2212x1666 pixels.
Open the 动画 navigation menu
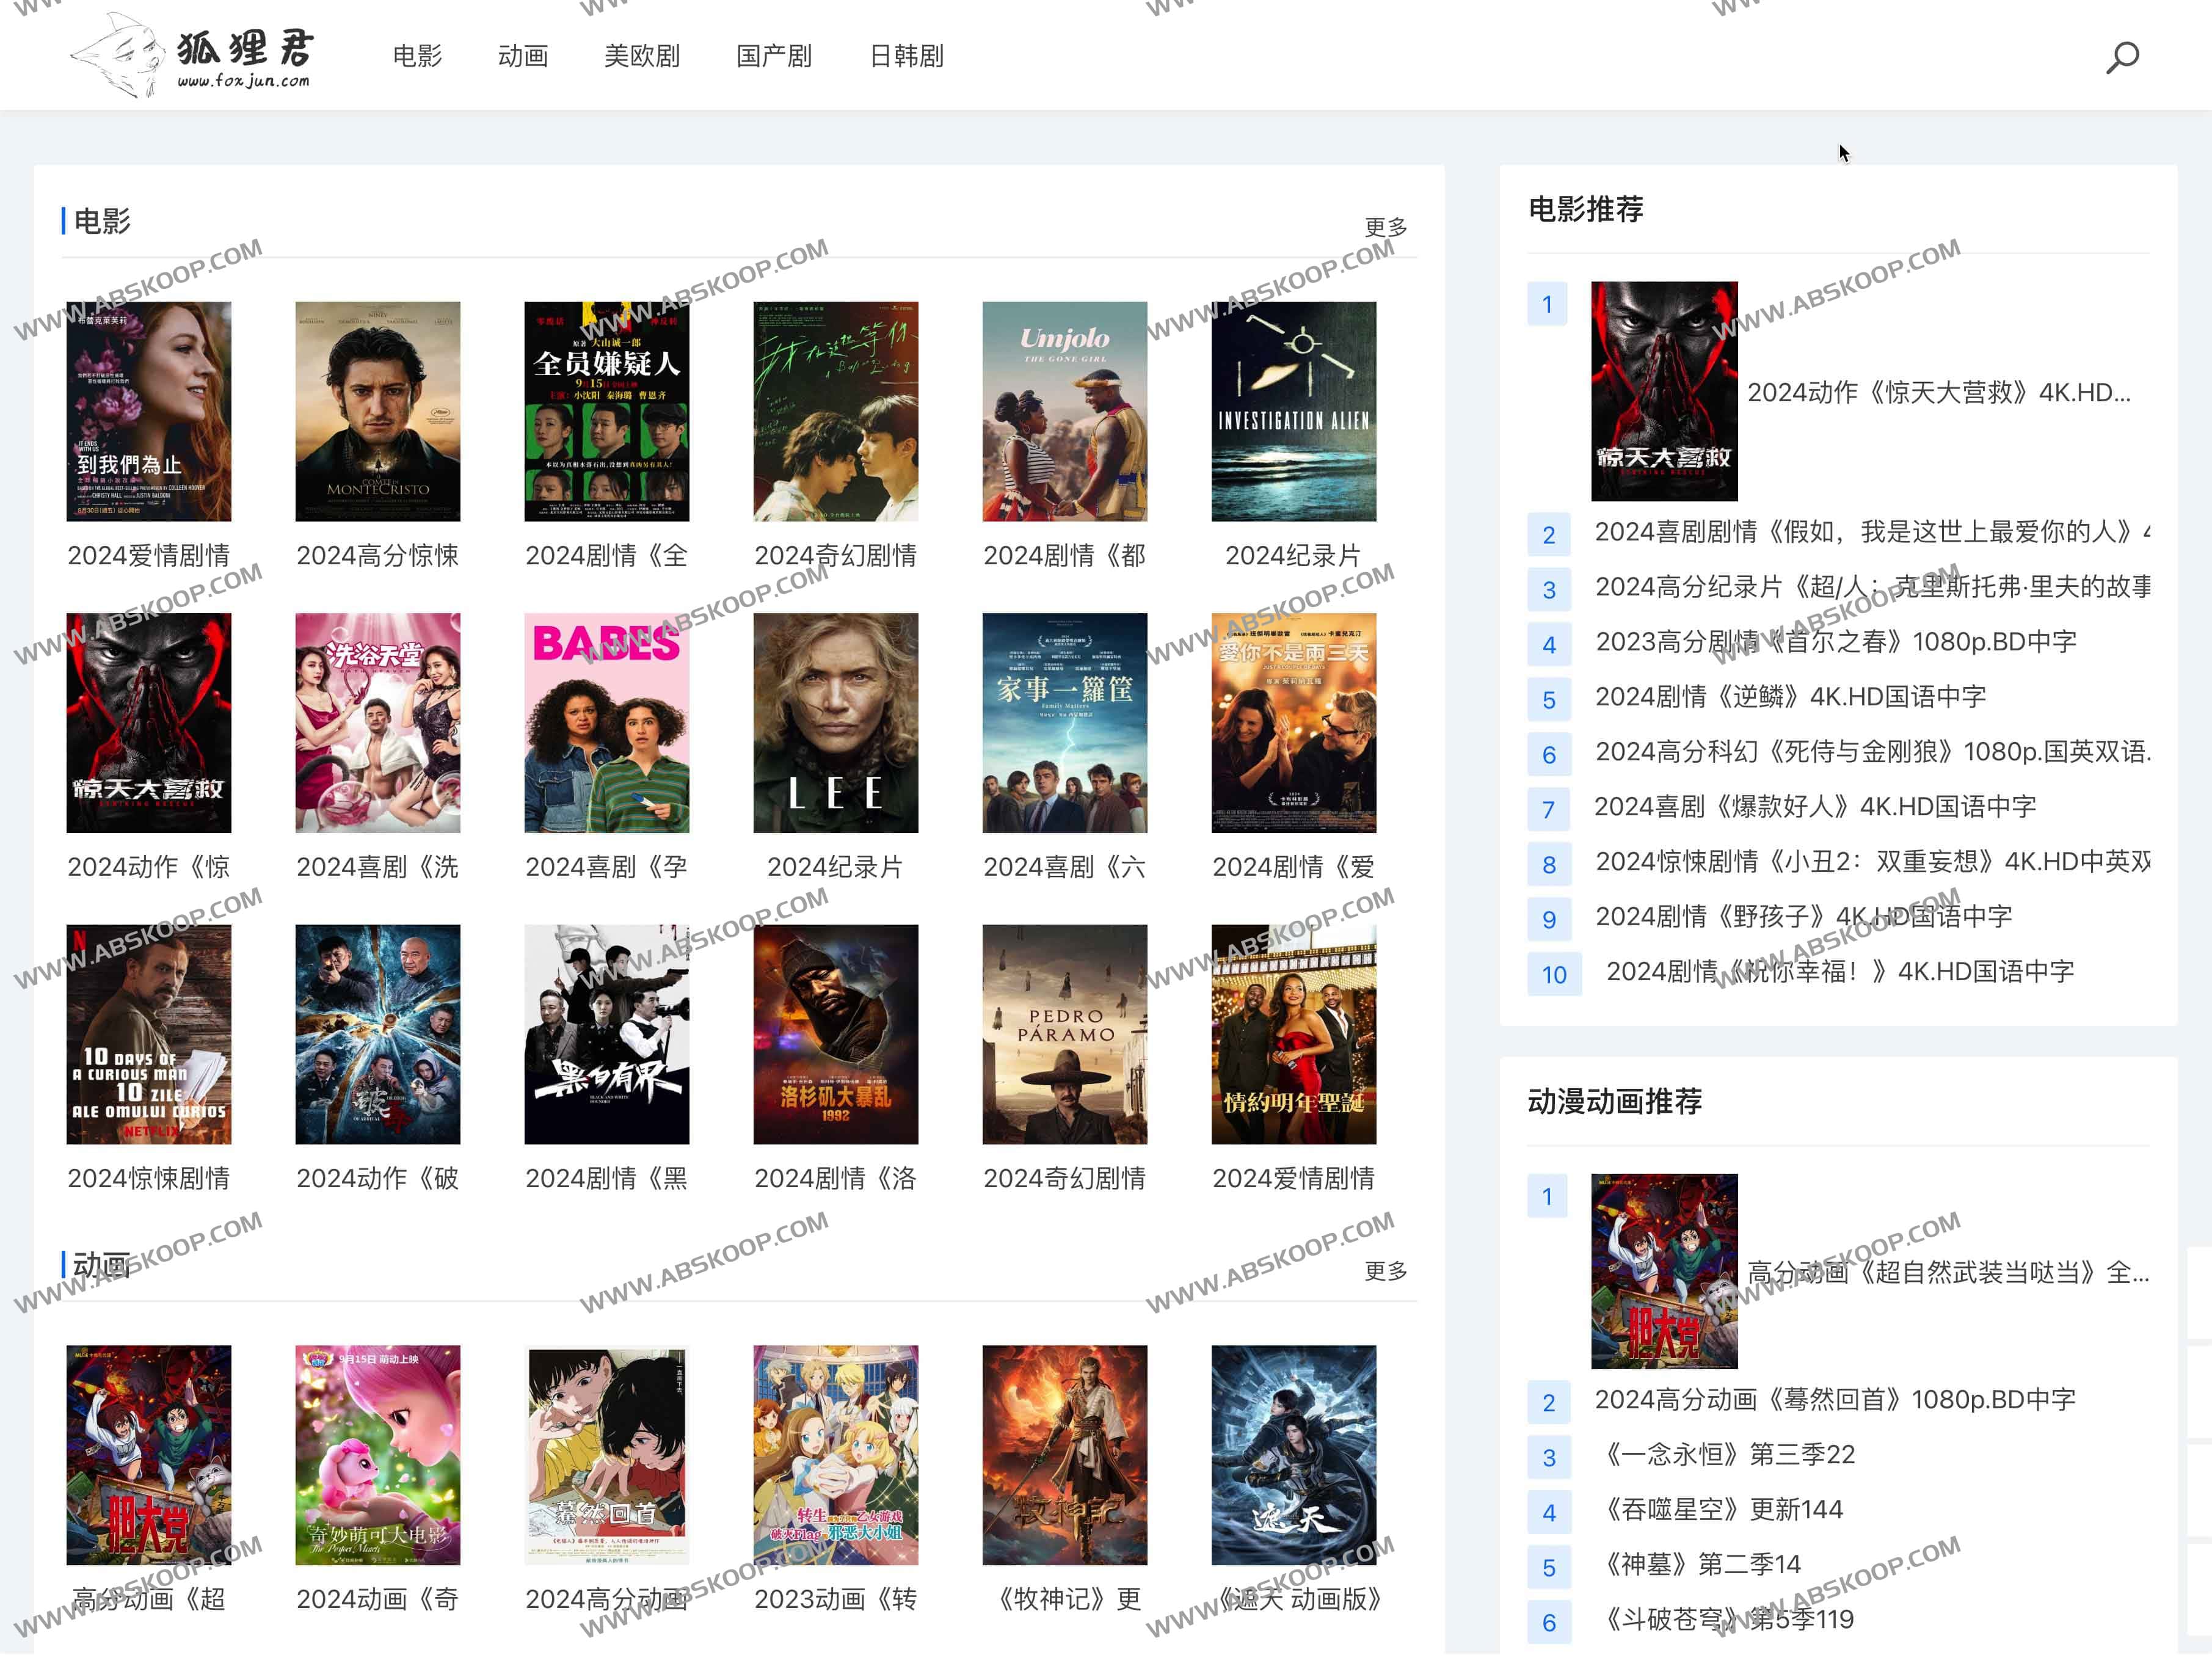pyautogui.click(x=523, y=56)
